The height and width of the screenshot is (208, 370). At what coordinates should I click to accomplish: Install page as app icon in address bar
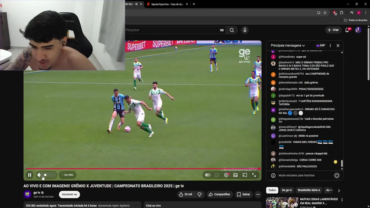point(319,13)
